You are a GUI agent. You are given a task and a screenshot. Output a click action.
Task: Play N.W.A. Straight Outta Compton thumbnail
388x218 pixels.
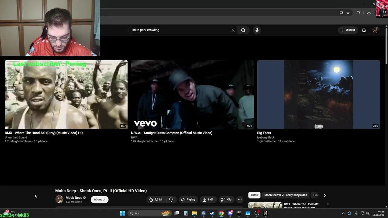pyautogui.click(x=192, y=95)
